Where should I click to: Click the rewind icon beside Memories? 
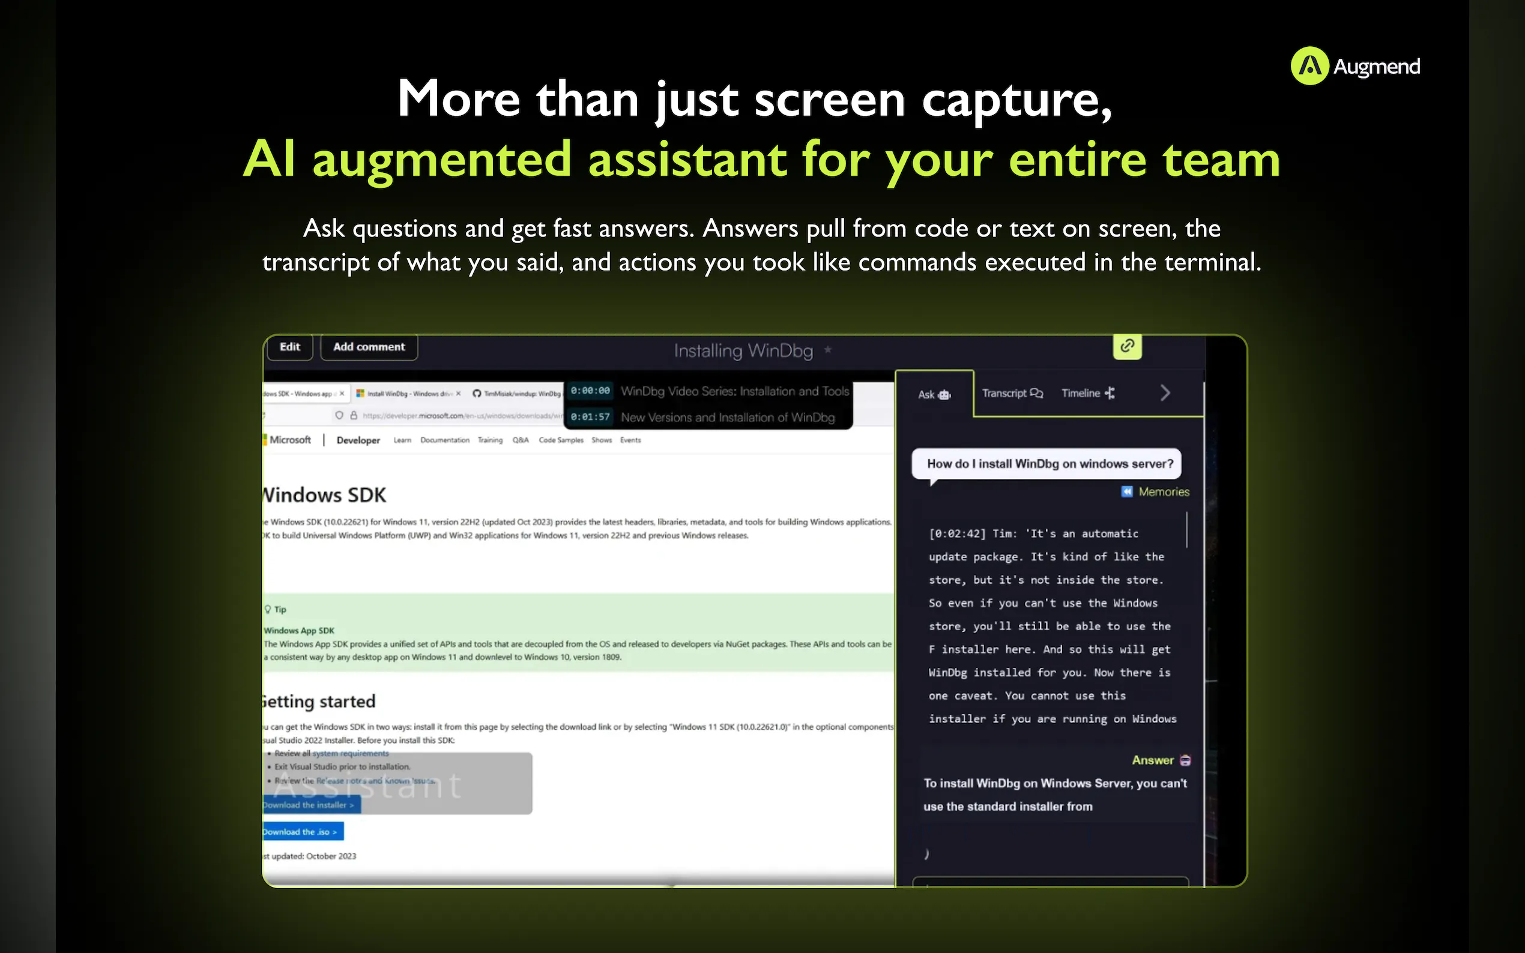(1126, 492)
